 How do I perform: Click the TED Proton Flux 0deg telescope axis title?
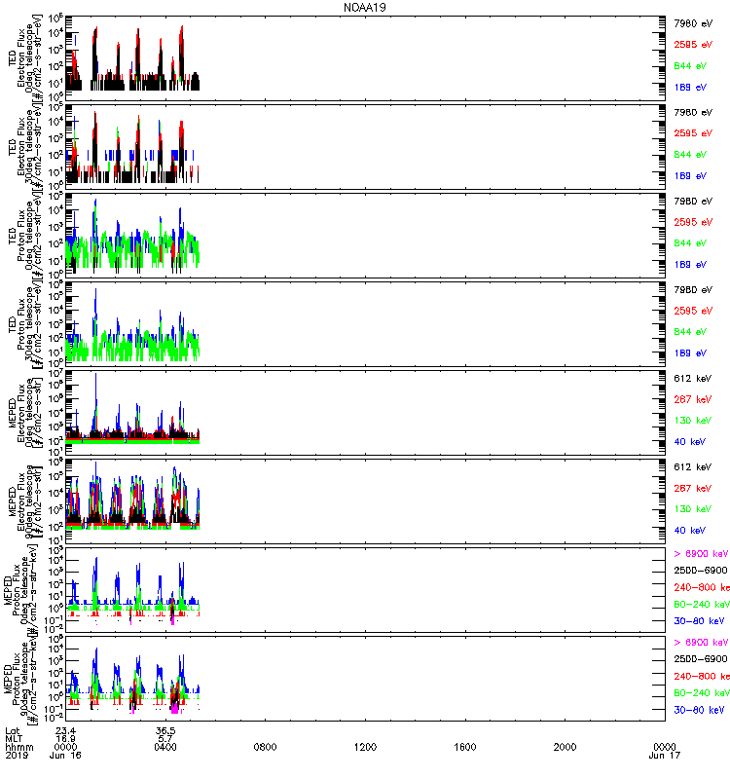click(x=25, y=236)
